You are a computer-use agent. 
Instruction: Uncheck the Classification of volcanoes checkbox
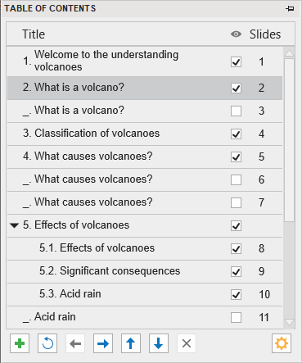[x=236, y=134]
